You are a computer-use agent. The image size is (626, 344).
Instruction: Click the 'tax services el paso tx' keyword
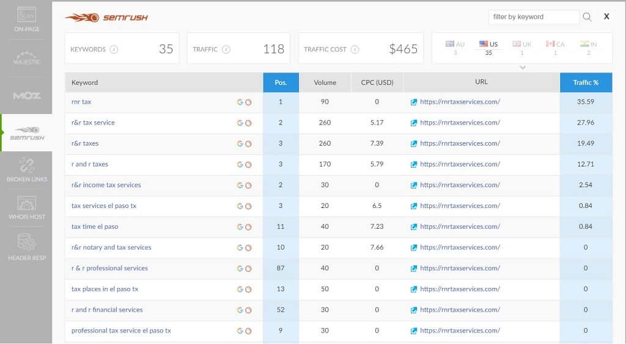click(104, 206)
